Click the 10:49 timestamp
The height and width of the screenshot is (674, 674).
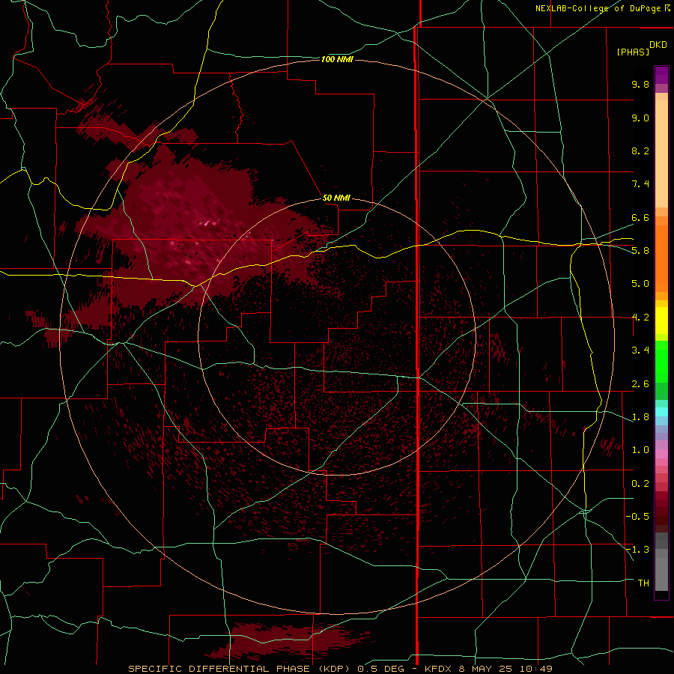(535, 669)
